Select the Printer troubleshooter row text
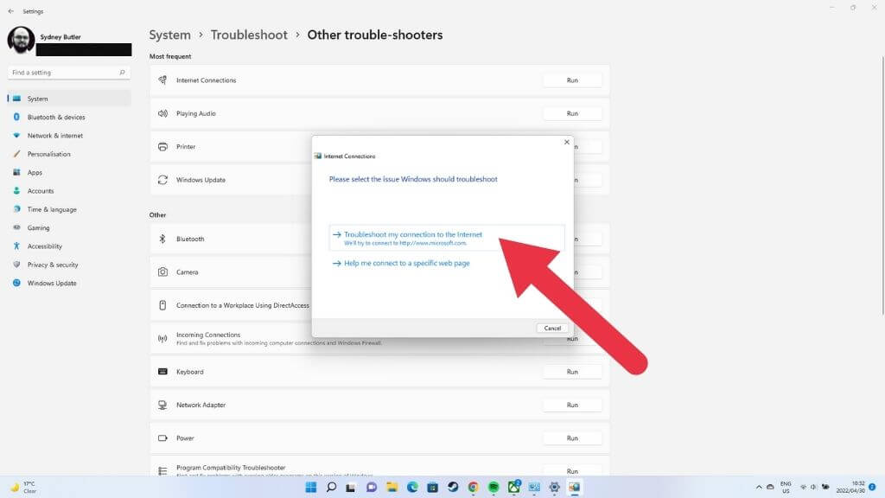The width and height of the screenshot is (885, 498). coord(186,147)
